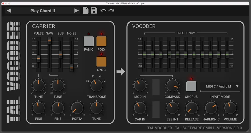This screenshot has height=133, width=251.
Task: Click the PORTA knob
Action: pos(77,108)
